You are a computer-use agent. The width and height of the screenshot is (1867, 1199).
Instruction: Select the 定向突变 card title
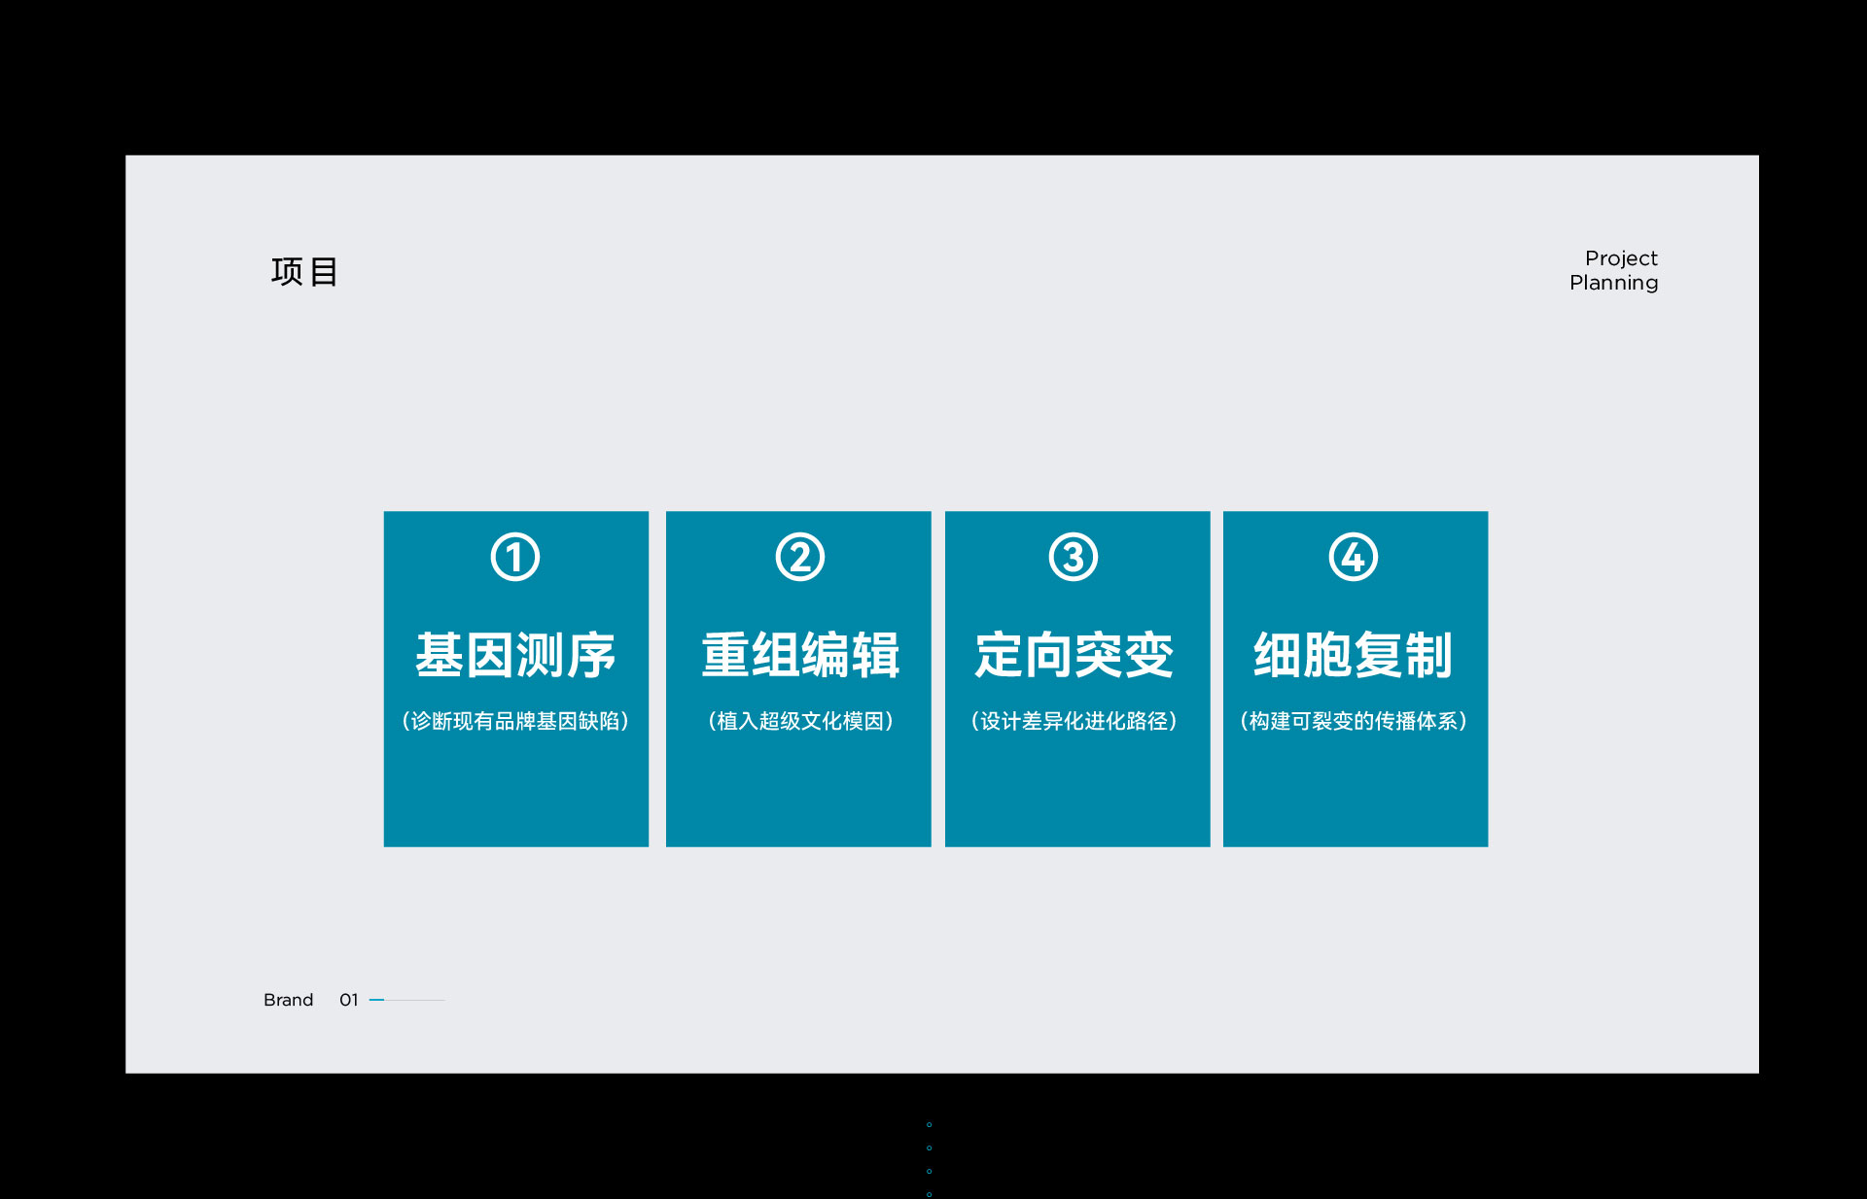[x=1074, y=655]
